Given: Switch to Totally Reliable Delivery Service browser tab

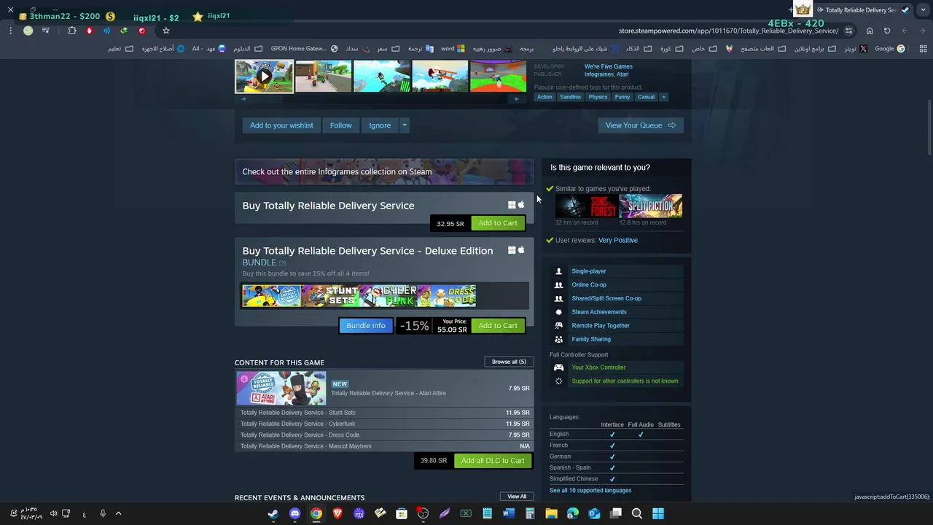Looking at the screenshot, I should 862,10.
